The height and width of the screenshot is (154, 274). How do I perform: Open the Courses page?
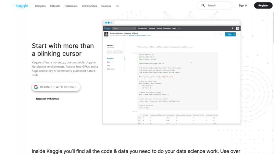(x=106, y=6)
